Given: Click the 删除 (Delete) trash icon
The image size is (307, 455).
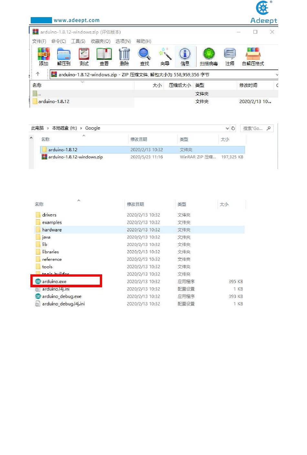Looking at the screenshot, I should [124, 54].
